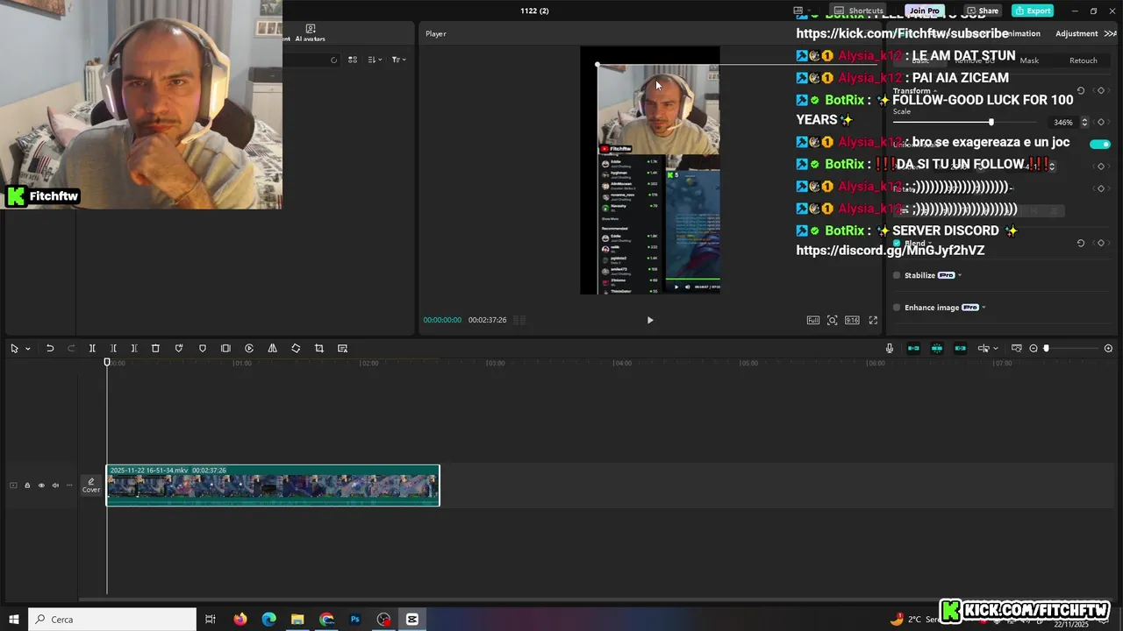Open the crop tool in timeline toolbar
The height and width of the screenshot is (631, 1123).
319,348
